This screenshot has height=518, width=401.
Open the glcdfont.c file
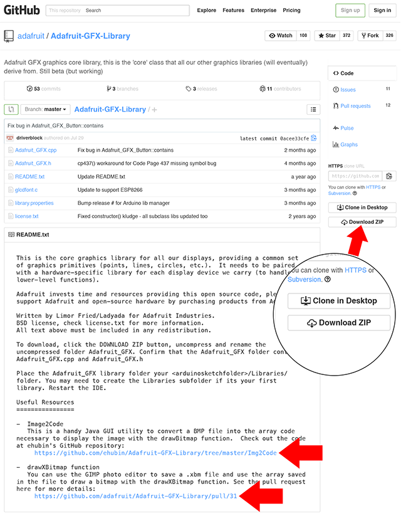click(26, 190)
